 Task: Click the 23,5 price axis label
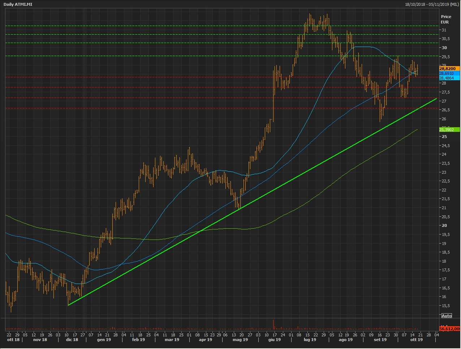click(x=446, y=163)
